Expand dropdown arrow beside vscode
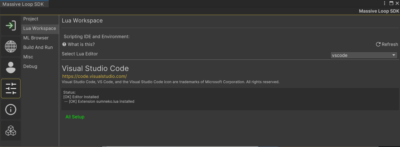The height and width of the screenshot is (147, 400). click(394, 55)
